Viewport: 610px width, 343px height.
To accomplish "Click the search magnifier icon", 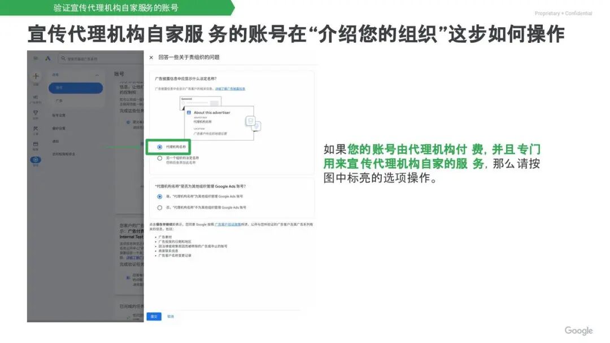I will tap(63, 58).
